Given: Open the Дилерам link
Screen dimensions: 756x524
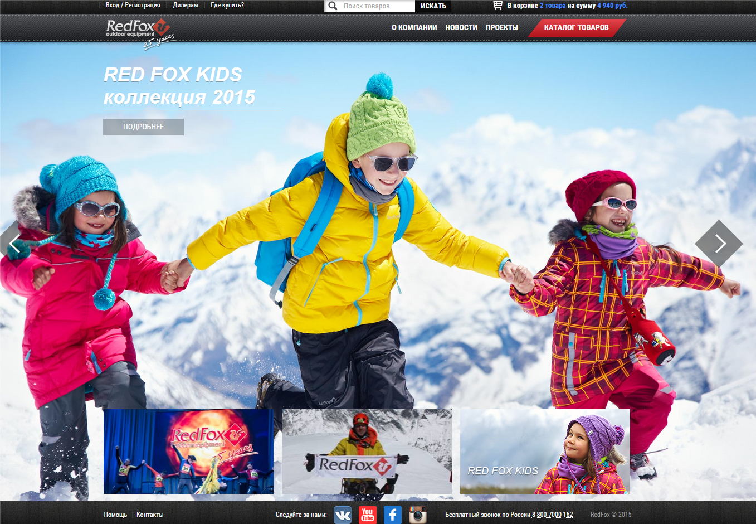Looking at the screenshot, I should (186, 5).
